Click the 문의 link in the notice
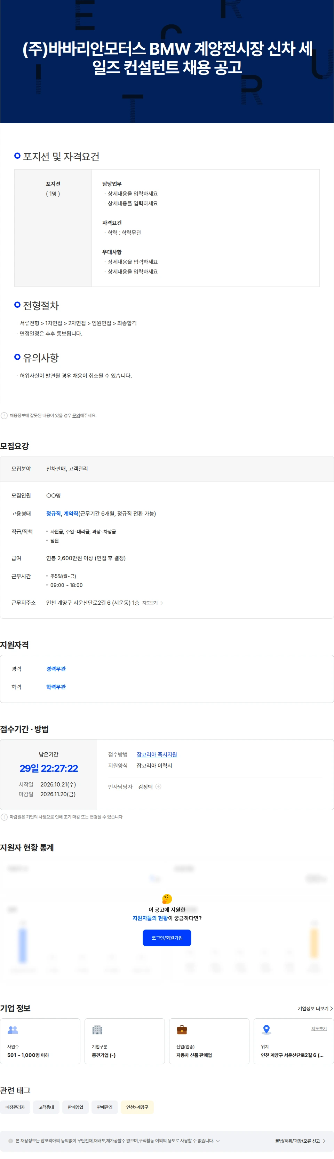 pos(76,415)
